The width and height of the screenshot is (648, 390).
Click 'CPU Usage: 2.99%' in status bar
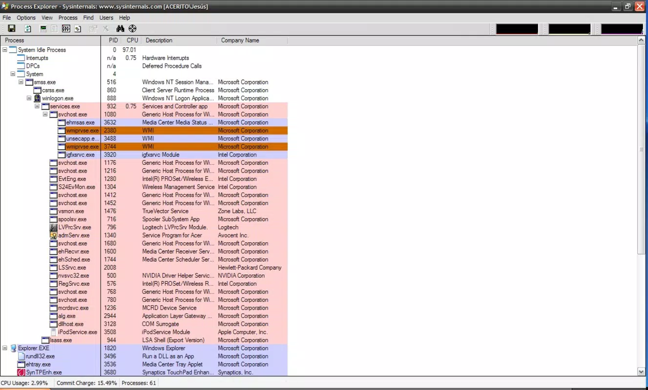pyautogui.click(x=24, y=383)
